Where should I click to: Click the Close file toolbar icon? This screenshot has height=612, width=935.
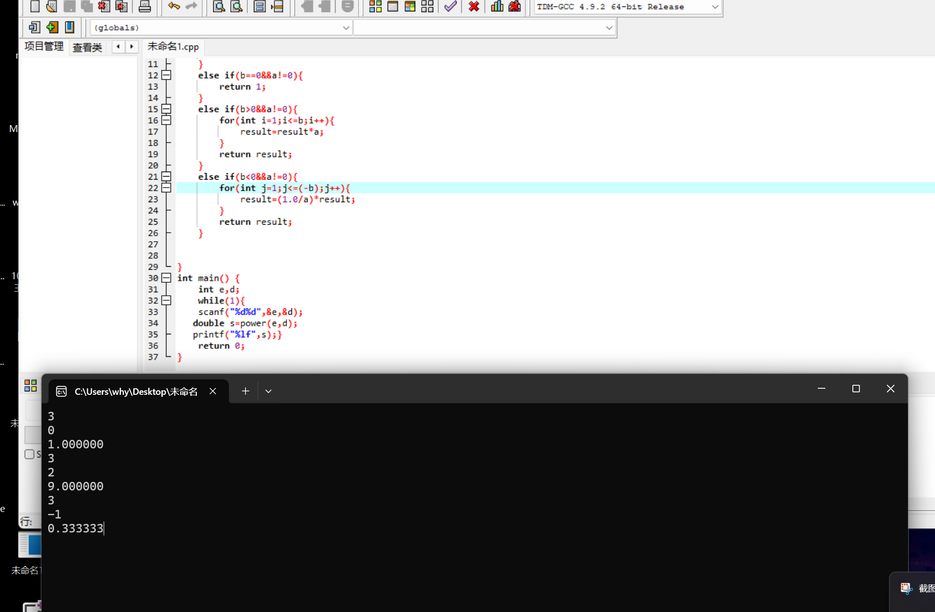coord(104,6)
